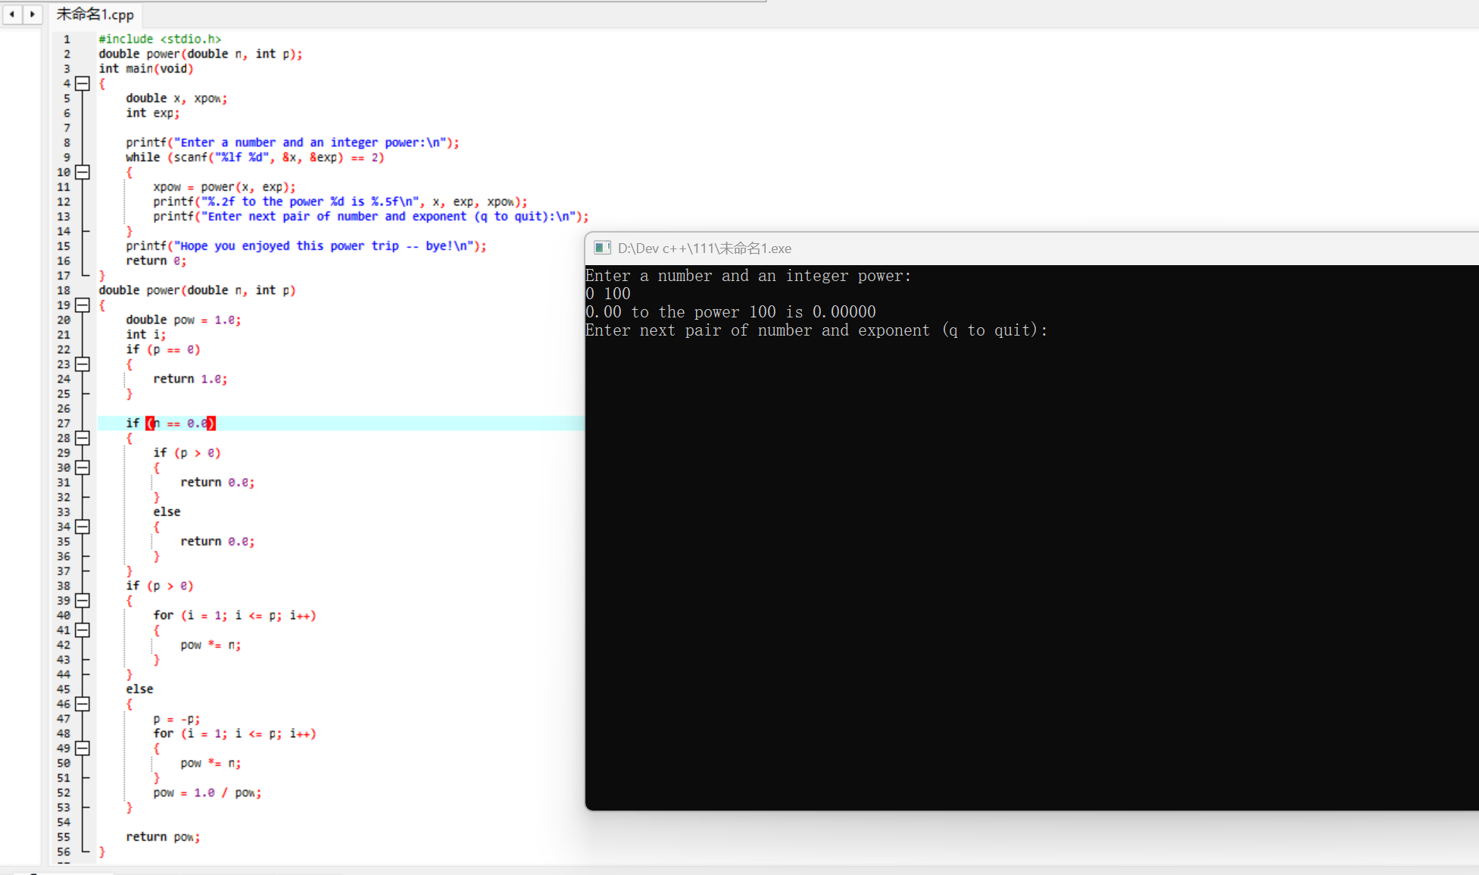The height and width of the screenshot is (875, 1479).
Task: Click the left tab scroll arrow
Action: click(x=12, y=14)
